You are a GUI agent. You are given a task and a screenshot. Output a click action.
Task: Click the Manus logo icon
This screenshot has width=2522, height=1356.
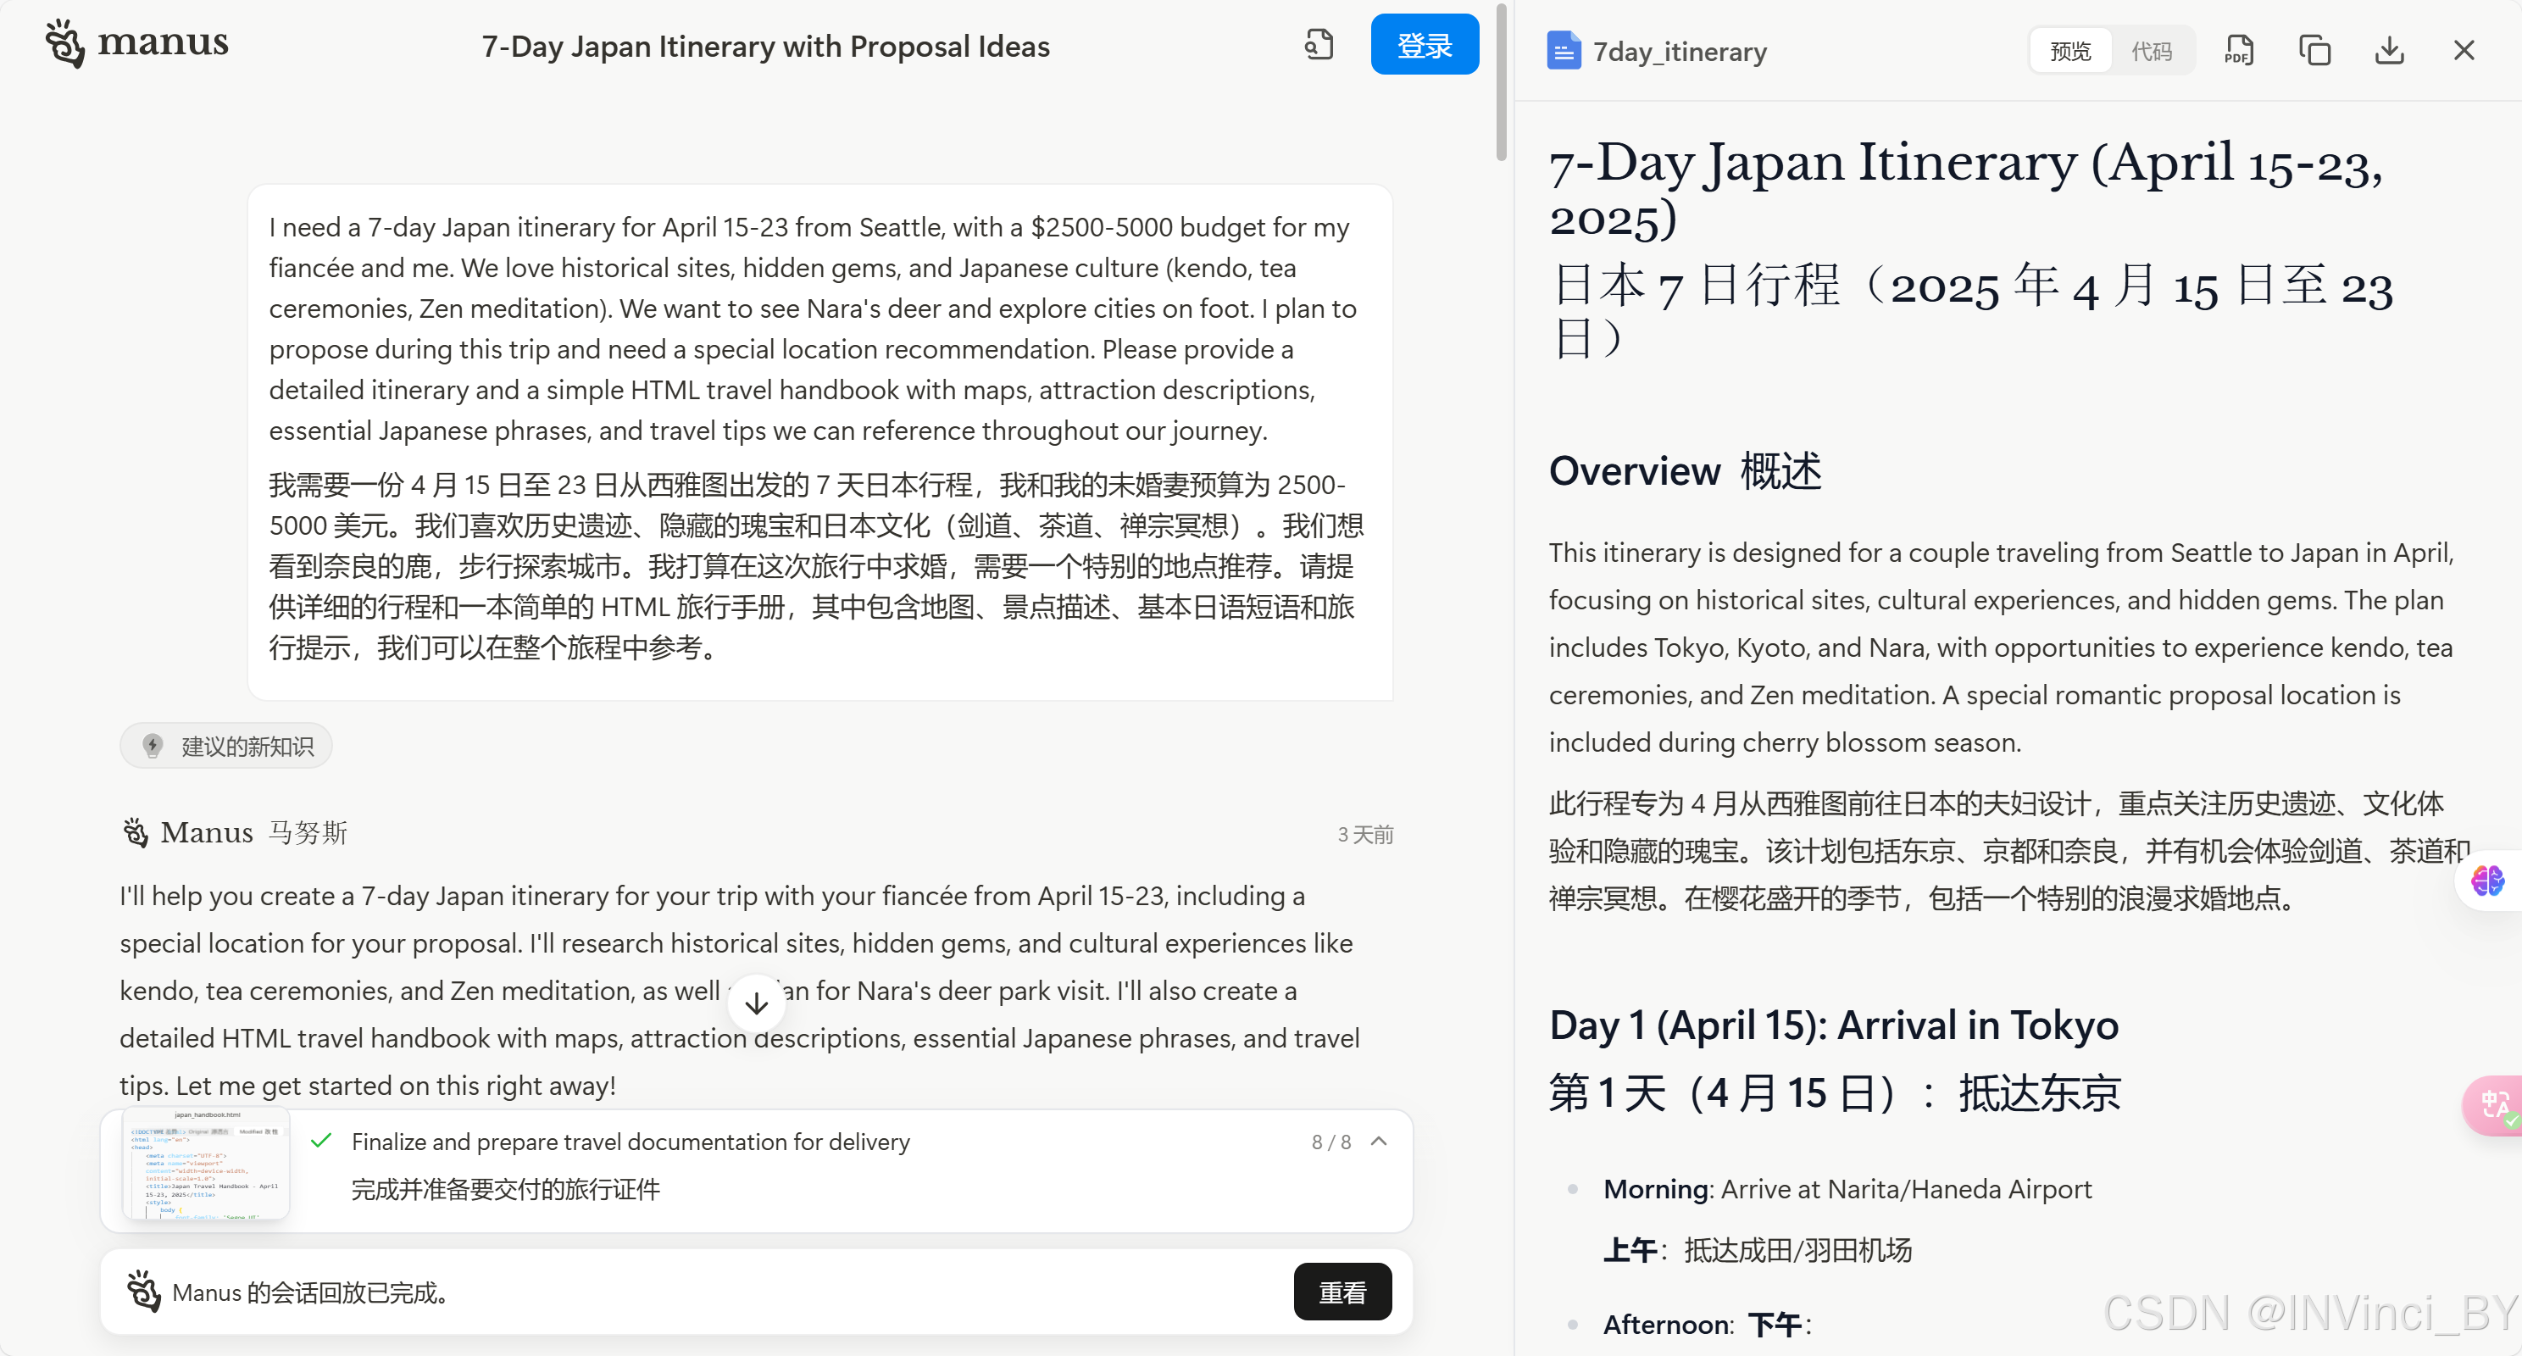point(65,43)
